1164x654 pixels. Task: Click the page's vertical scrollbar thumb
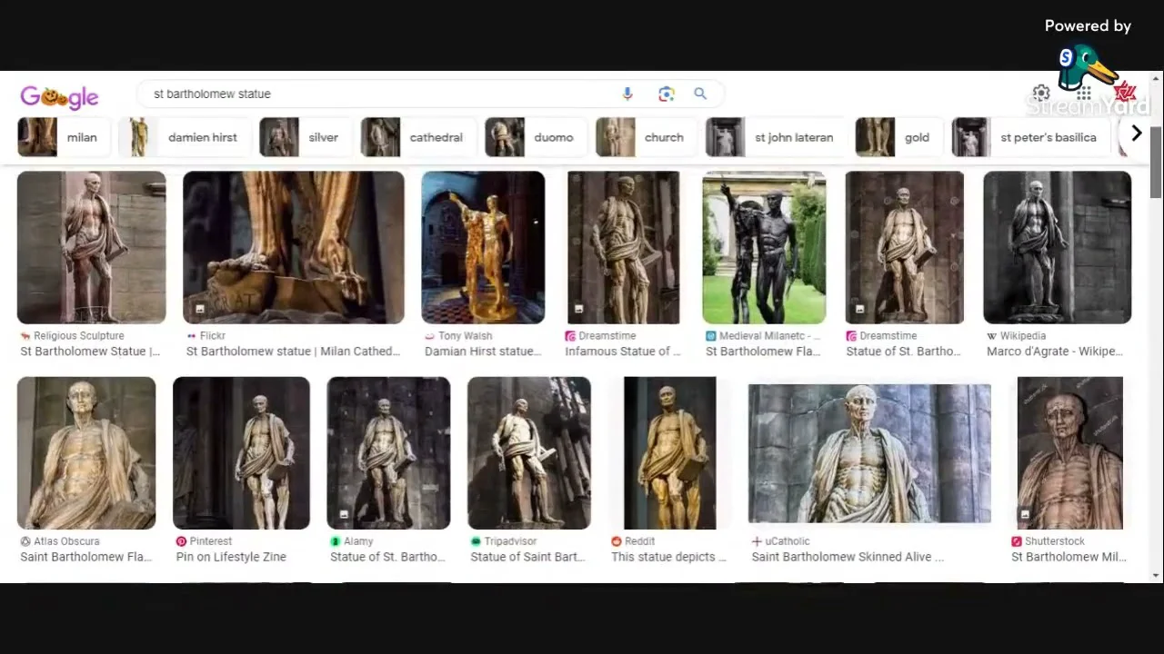pyautogui.click(x=1156, y=162)
